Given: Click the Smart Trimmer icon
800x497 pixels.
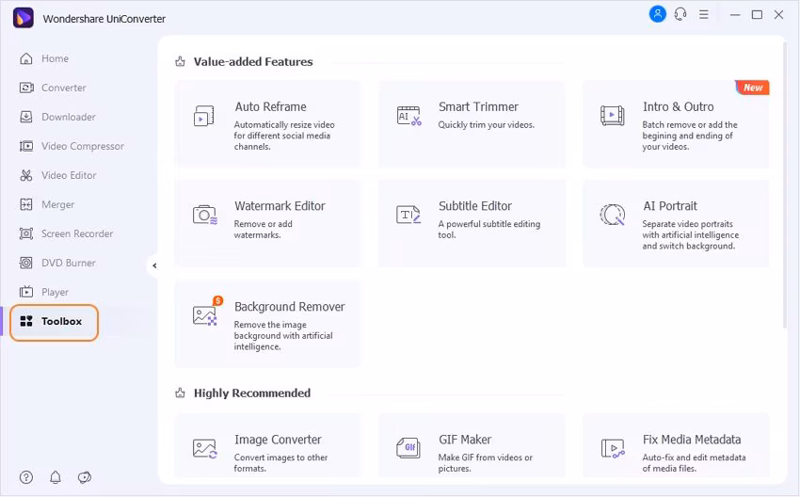Looking at the screenshot, I should pyautogui.click(x=408, y=117).
